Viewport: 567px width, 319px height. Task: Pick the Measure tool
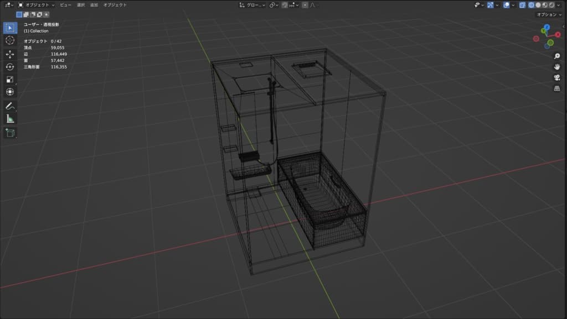10,118
